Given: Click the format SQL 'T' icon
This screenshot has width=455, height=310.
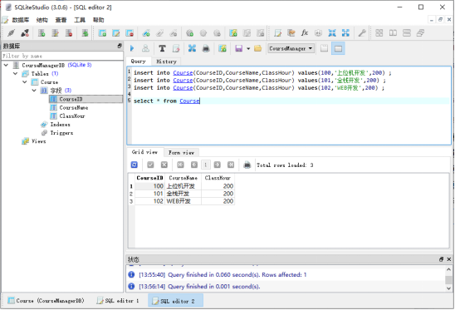Looking at the screenshot, I should coord(162,48).
